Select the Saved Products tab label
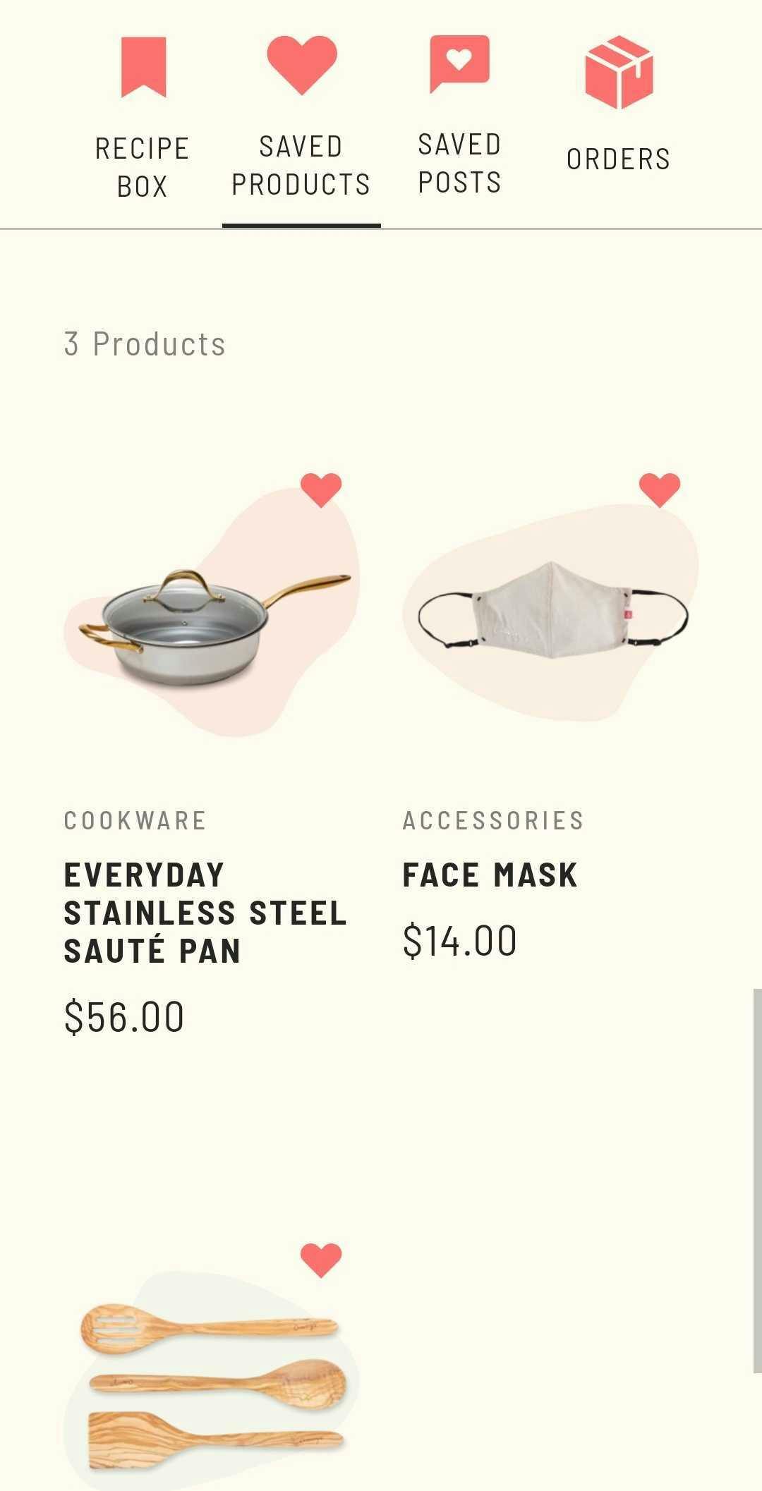 (x=301, y=166)
